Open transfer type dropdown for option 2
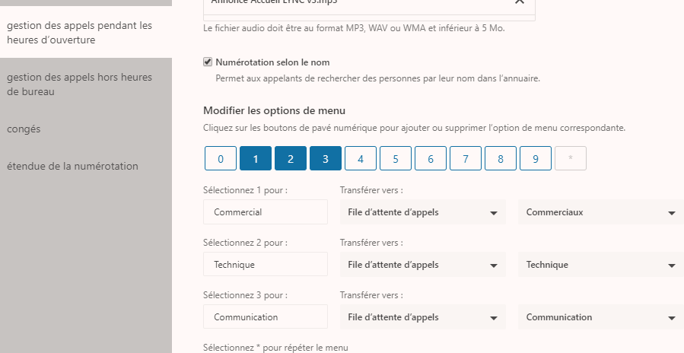The width and height of the screenshot is (684, 353). pos(423,265)
